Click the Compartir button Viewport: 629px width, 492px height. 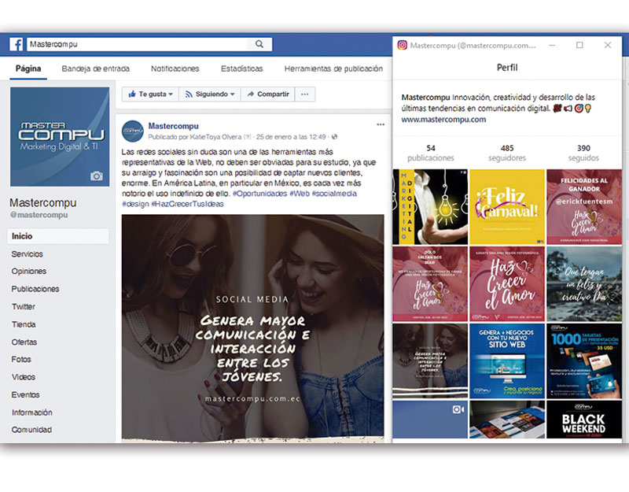click(x=268, y=94)
